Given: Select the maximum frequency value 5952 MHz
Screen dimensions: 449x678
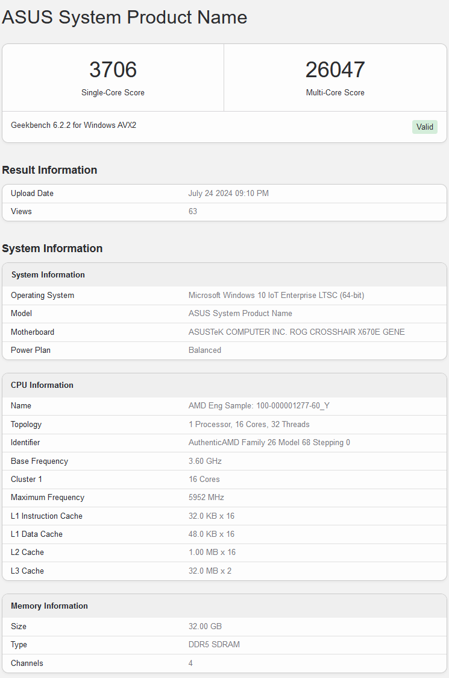Looking at the screenshot, I should [206, 497].
